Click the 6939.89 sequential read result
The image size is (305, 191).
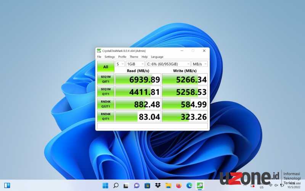pyautogui.click(x=138, y=79)
